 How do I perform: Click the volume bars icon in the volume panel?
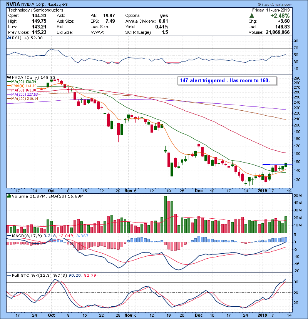pos(9,196)
